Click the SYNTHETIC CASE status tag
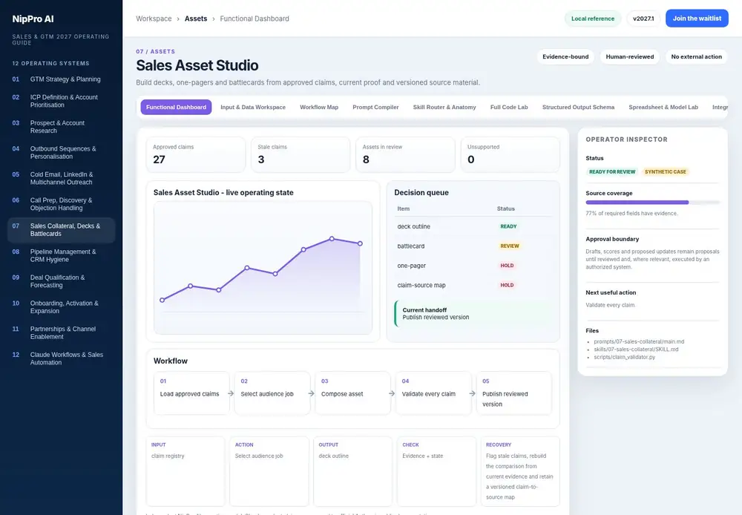This screenshot has width=742, height=515. (x=666, y=172)
